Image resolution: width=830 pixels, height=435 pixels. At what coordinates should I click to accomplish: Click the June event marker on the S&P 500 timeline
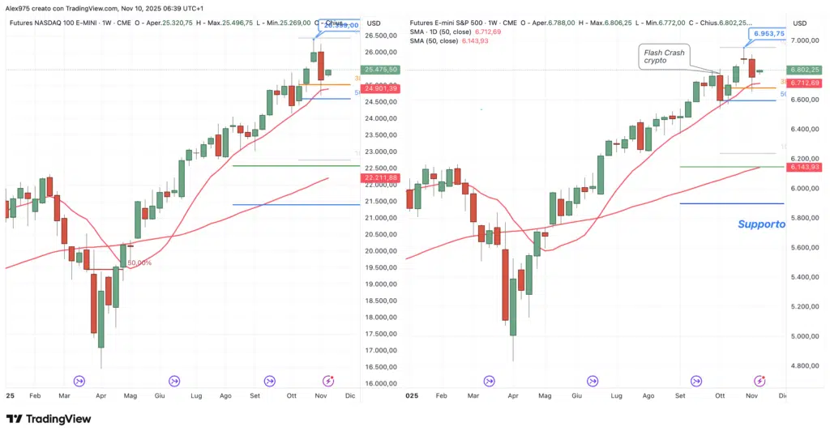pos(593,381)
